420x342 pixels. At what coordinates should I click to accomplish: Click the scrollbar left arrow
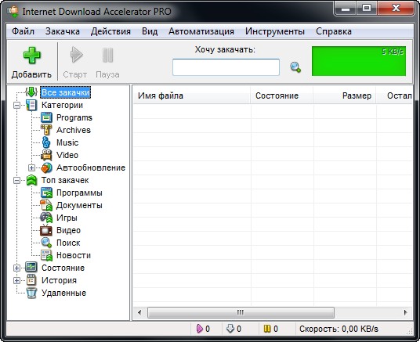[x=139, y=312]
